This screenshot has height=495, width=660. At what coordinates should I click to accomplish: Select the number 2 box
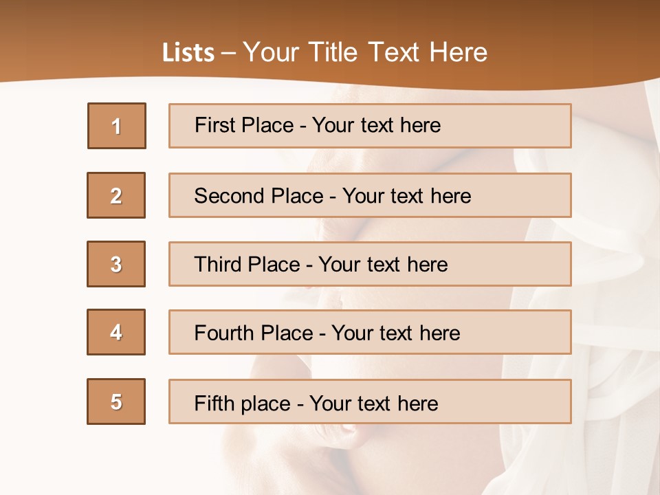(116, 195)
